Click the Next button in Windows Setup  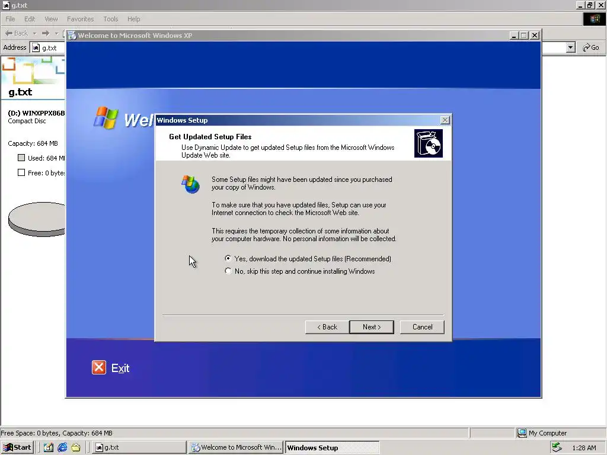(x=371, y=327)
